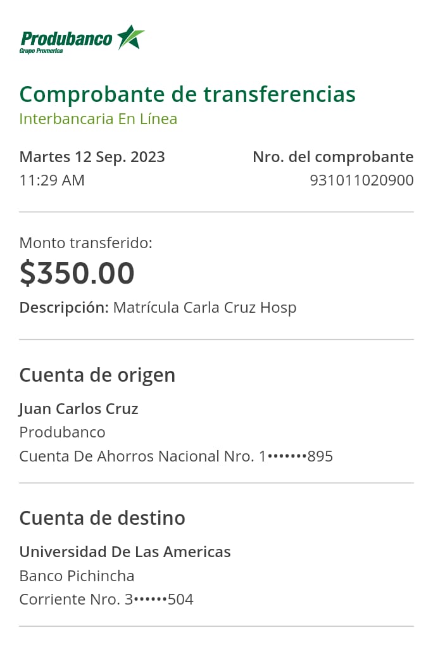
Task: Click the Produbanco brand name text
Action: pos(66,39)
